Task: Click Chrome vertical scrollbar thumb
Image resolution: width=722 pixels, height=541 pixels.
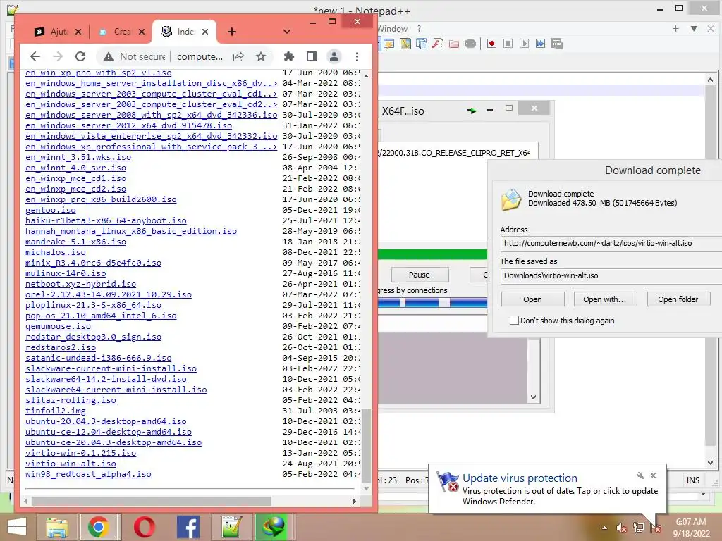Action: tap(366, 445)
